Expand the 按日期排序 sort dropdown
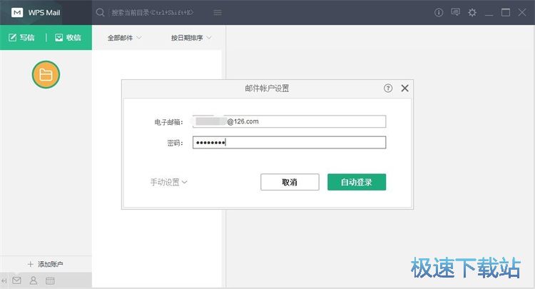This screenshot has height=289, width=535. (x=191, y=38)
